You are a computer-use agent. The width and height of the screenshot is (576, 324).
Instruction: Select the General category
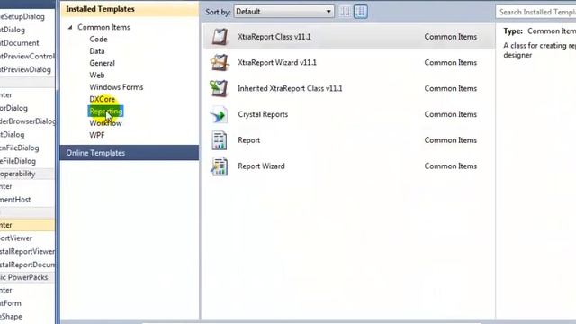pos(102,63)
